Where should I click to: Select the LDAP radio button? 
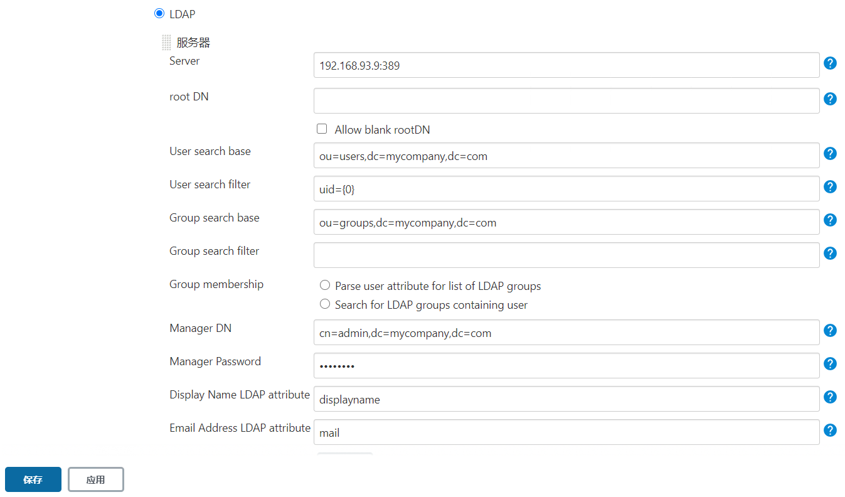(x=159, y=13)
